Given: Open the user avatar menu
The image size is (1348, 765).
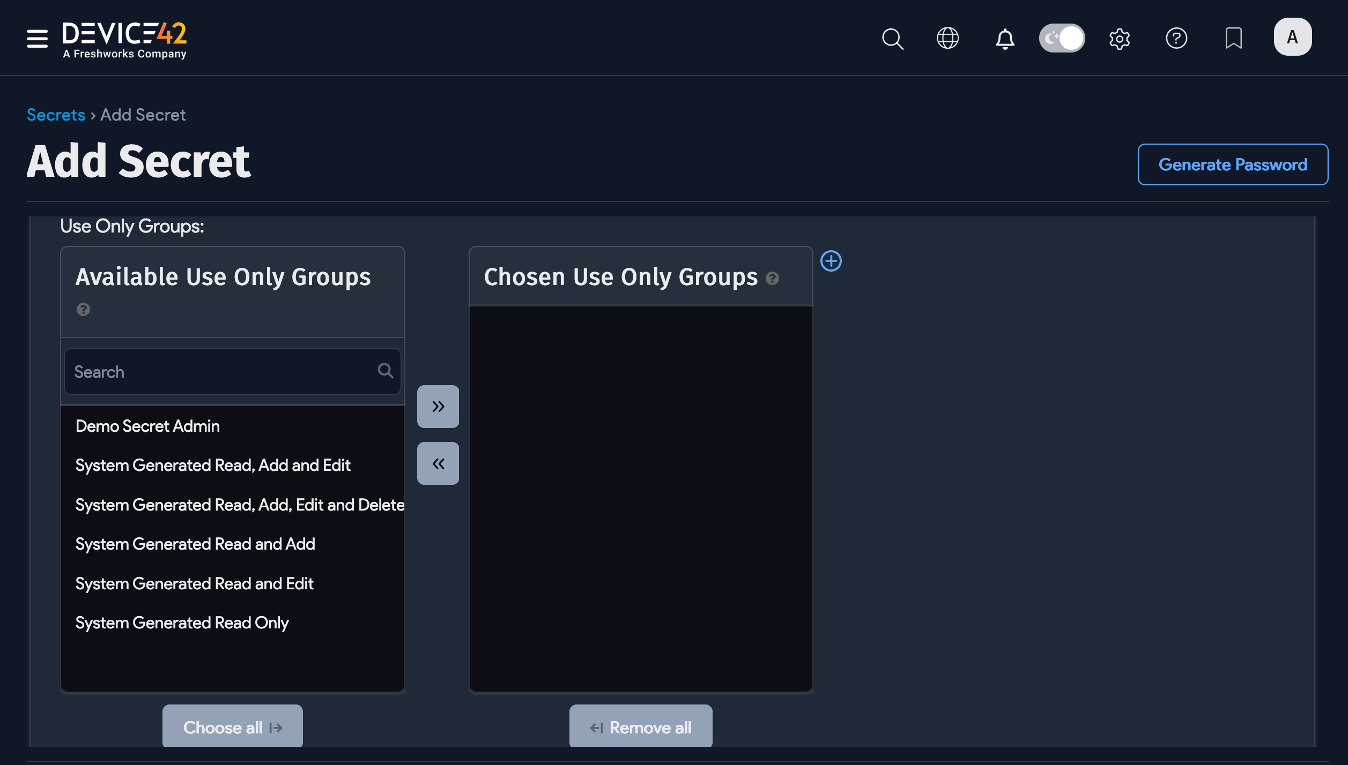Looking at the screenshot, I should coord(1292,36).
